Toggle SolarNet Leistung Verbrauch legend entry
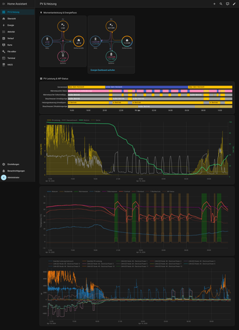This screenshot has width=239, height=330. [61, 261]
